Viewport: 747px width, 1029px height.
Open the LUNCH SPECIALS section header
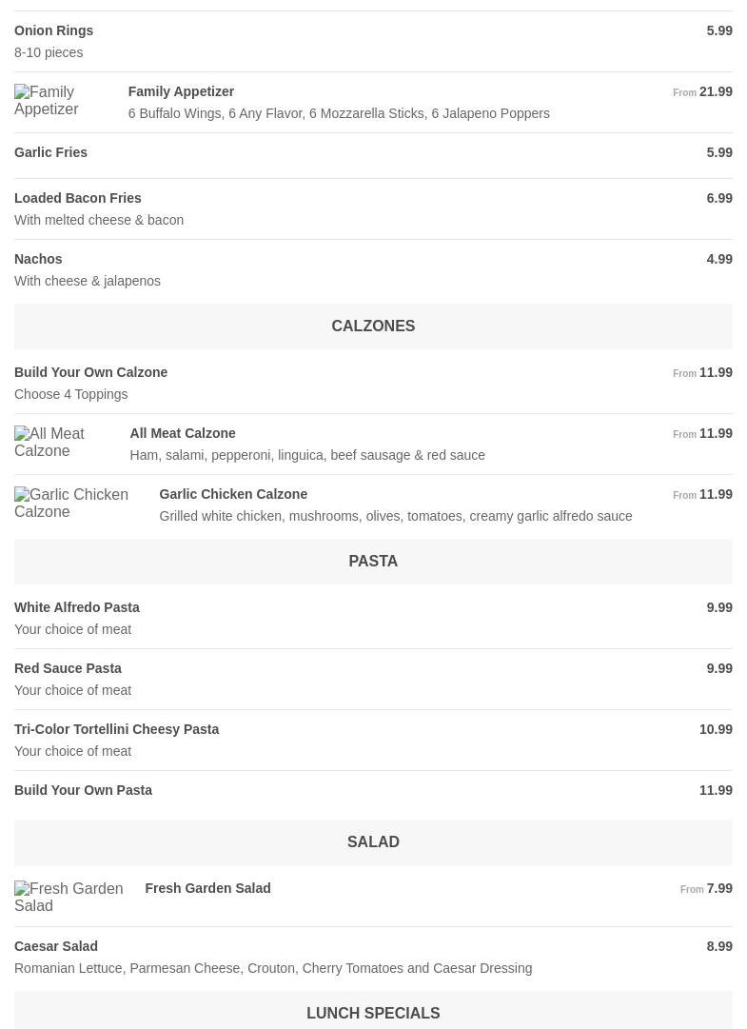(x=373, y=1011)
